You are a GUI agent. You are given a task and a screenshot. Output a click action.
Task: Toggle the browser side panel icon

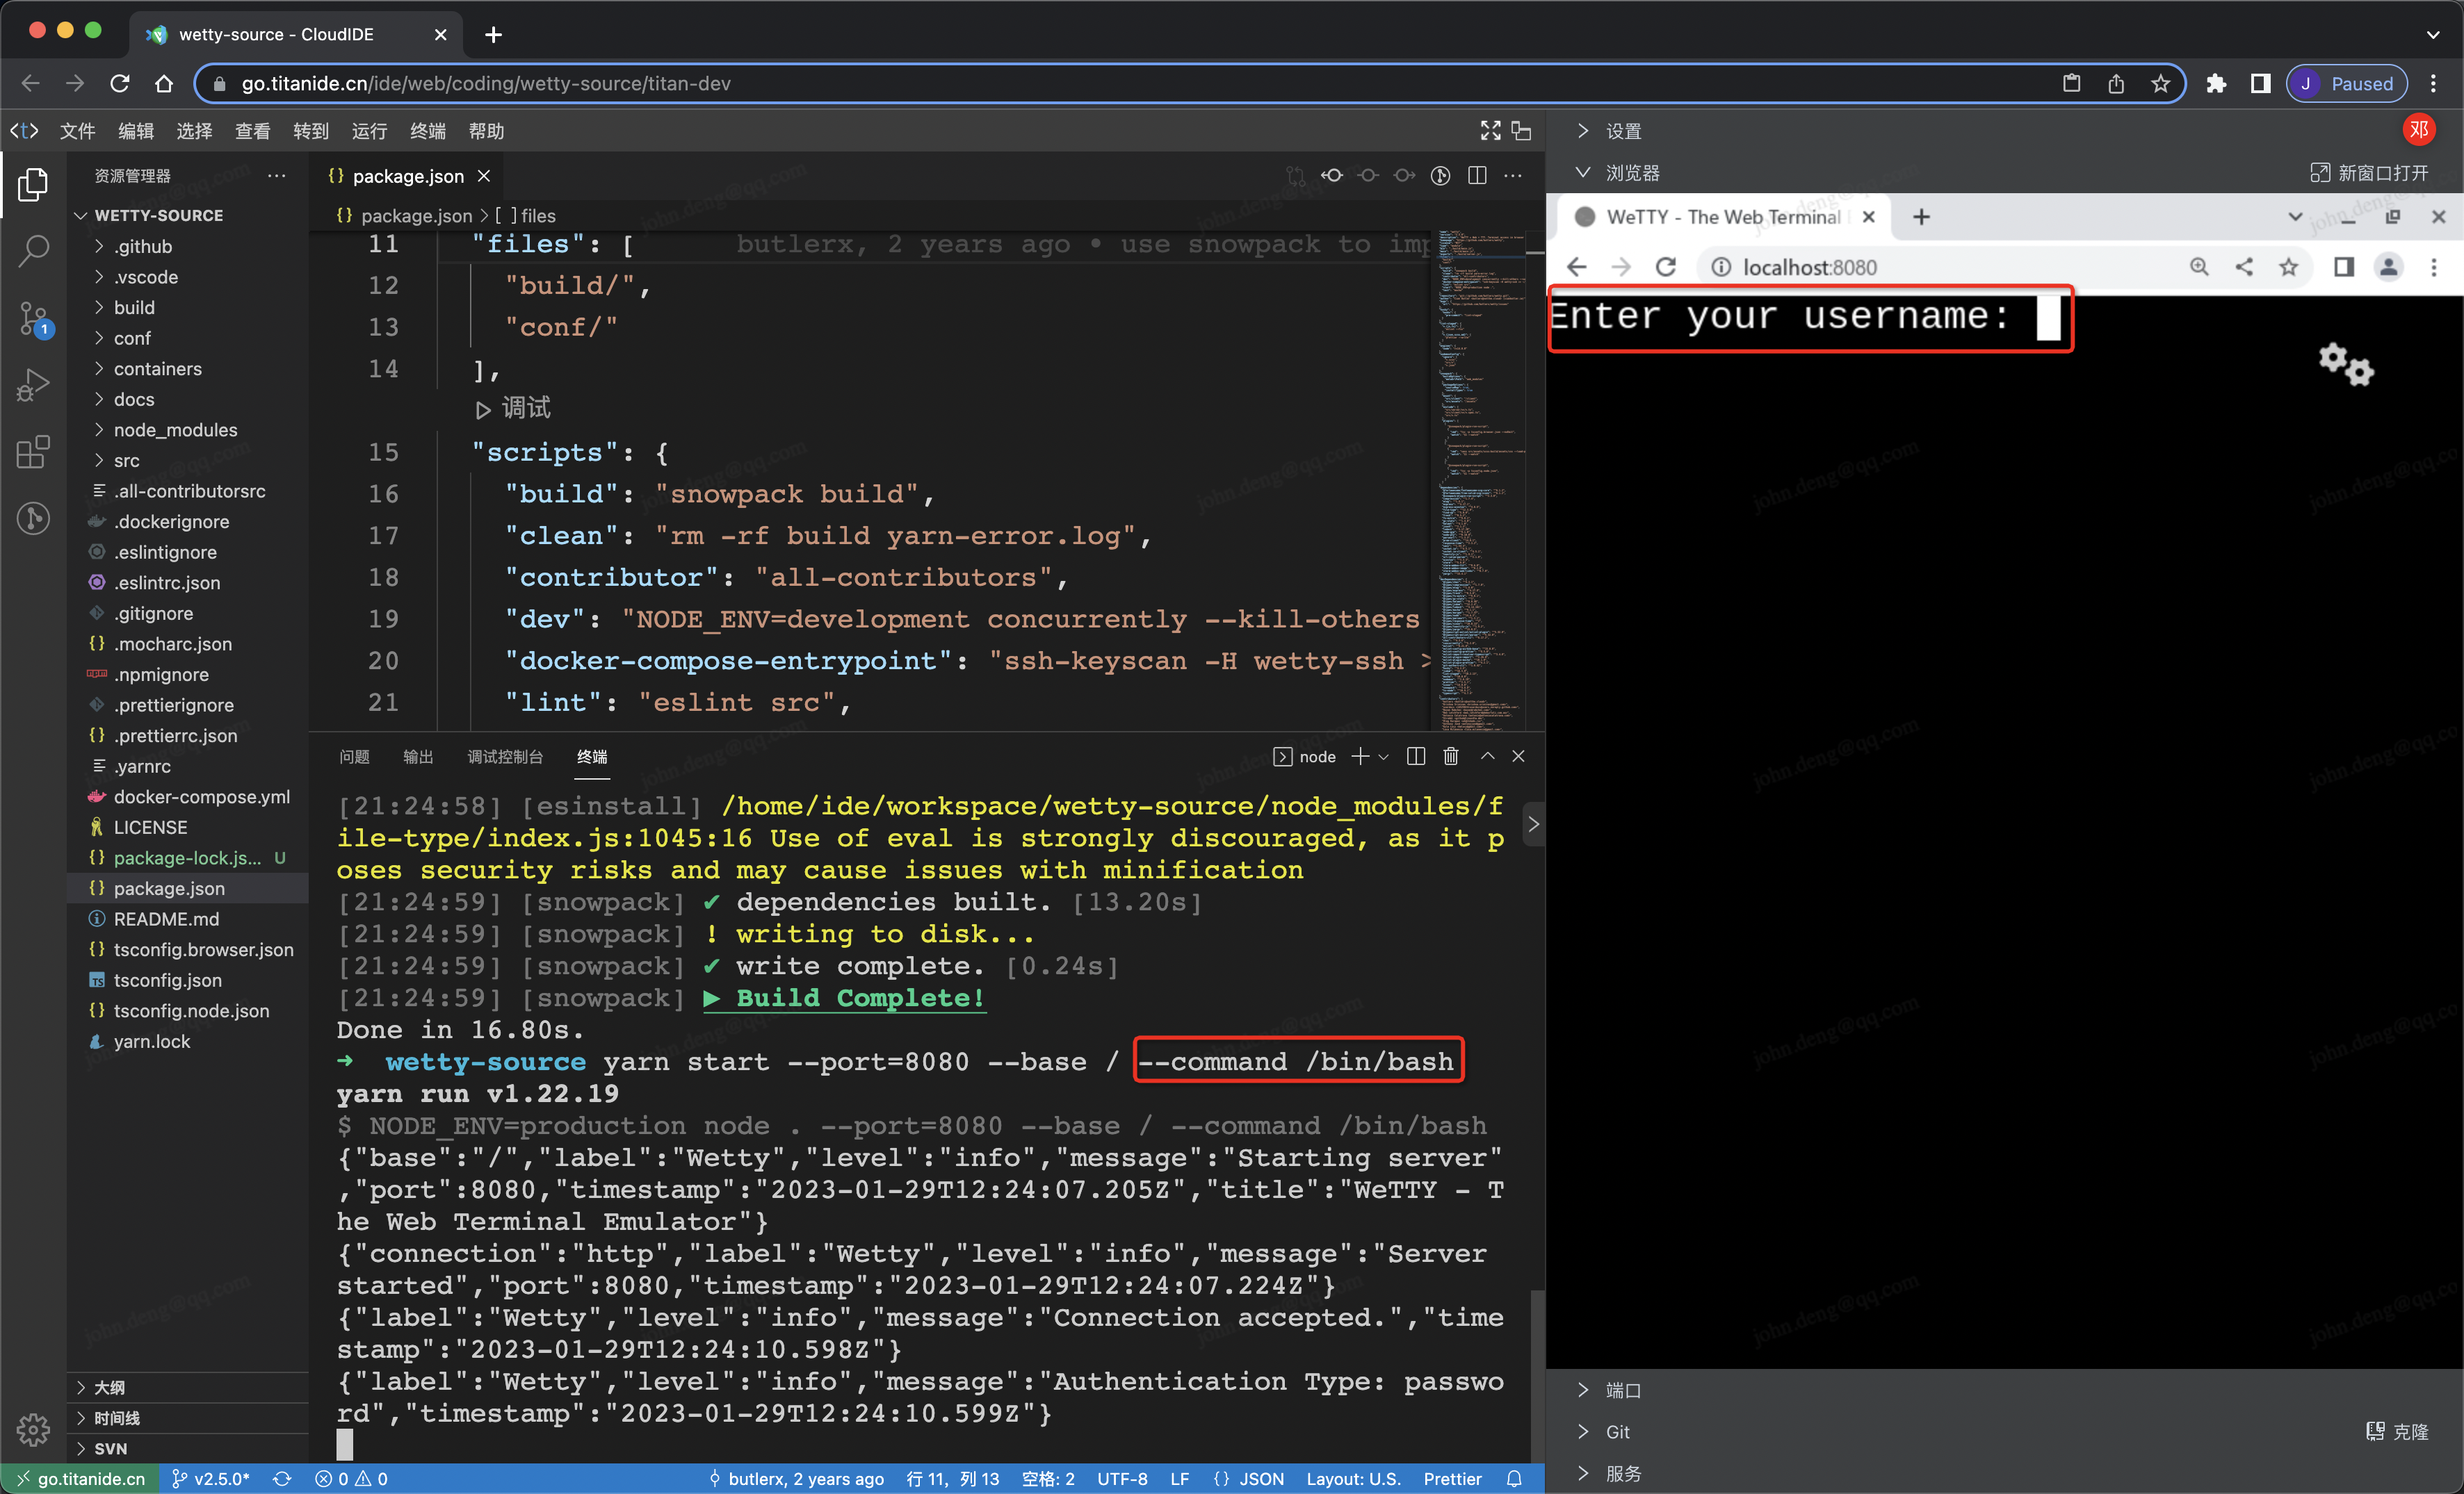2260,84
